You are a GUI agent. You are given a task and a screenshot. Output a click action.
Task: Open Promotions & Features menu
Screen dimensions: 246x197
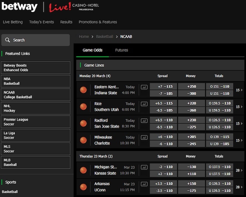(98, 22)
